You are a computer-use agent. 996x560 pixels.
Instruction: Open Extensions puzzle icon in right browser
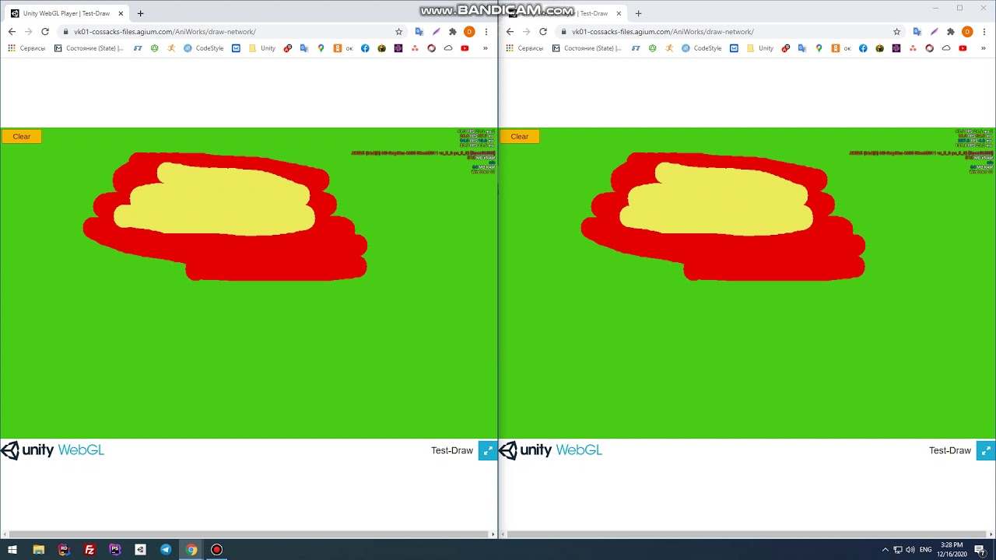pyautogui.click(x=950, y=32)
